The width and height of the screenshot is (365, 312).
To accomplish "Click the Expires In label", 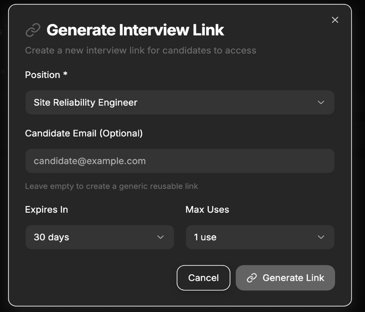I will pyautogui.click(x=46, y=209).
